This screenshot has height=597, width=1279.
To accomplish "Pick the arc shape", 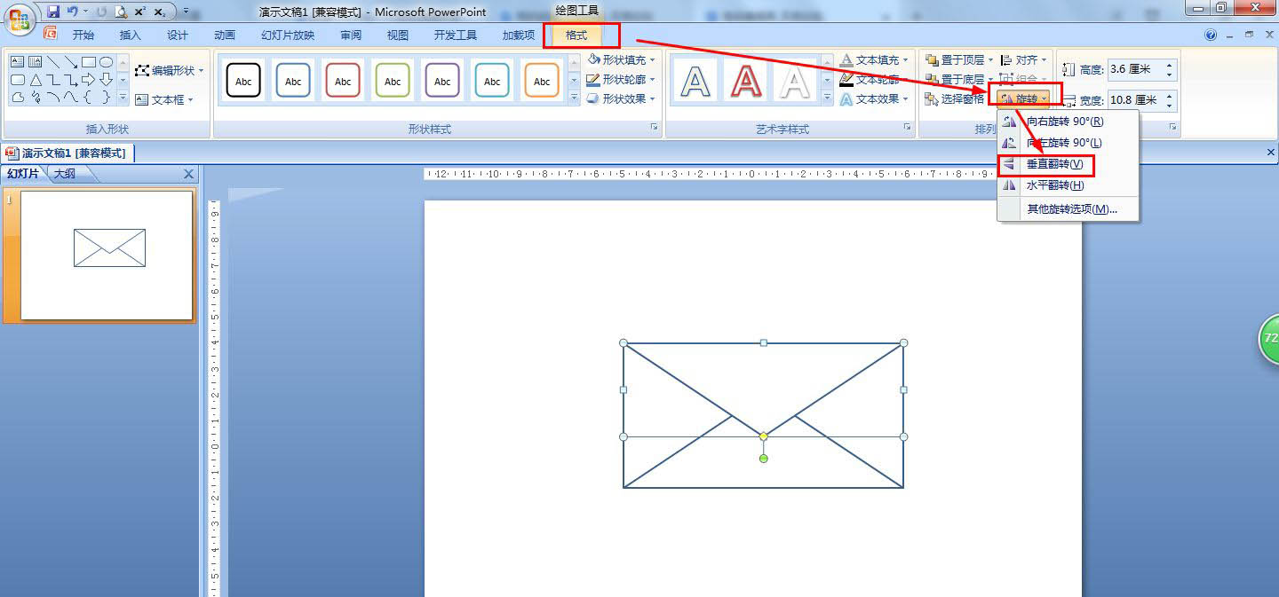I will tap(53, 97).
